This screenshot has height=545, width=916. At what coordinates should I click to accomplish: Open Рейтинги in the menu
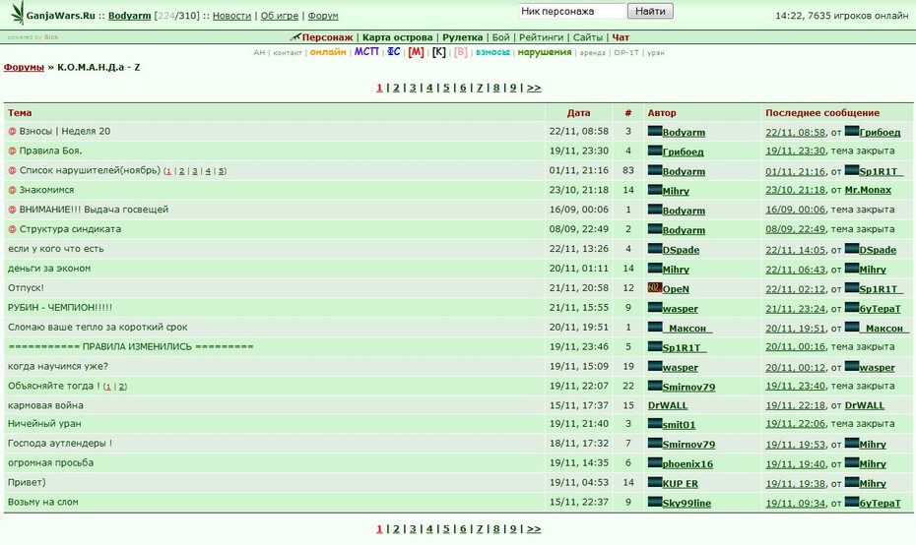[x=541, y=37]
